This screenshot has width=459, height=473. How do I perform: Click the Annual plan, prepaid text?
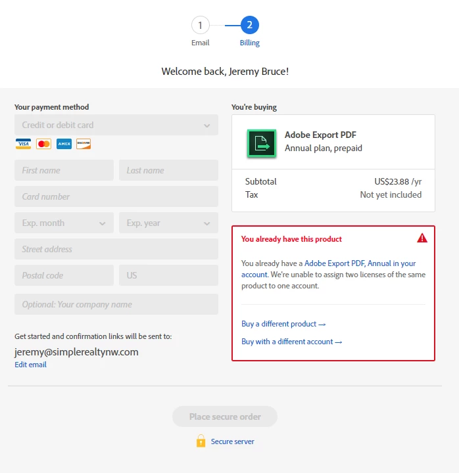tap(324, 148)
